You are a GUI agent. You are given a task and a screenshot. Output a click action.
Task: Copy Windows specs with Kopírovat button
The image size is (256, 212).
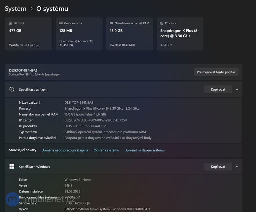pyautogui.click(x=218, y=167)
